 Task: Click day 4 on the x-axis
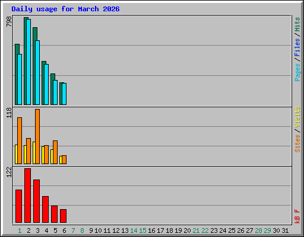46,230
